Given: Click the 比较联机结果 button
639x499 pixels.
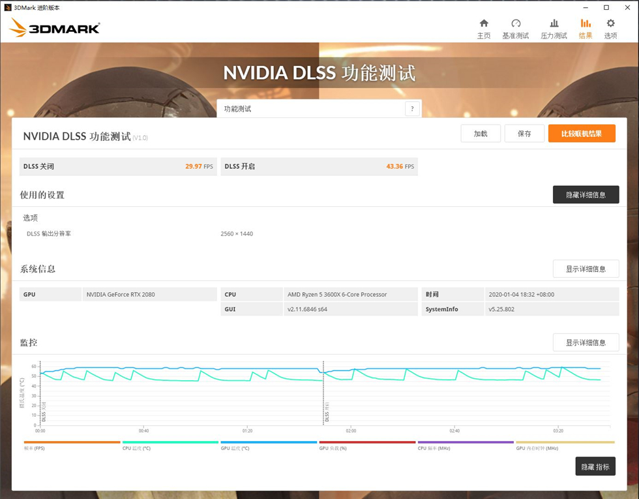Looking at the screenshot, I should point(582,133).
